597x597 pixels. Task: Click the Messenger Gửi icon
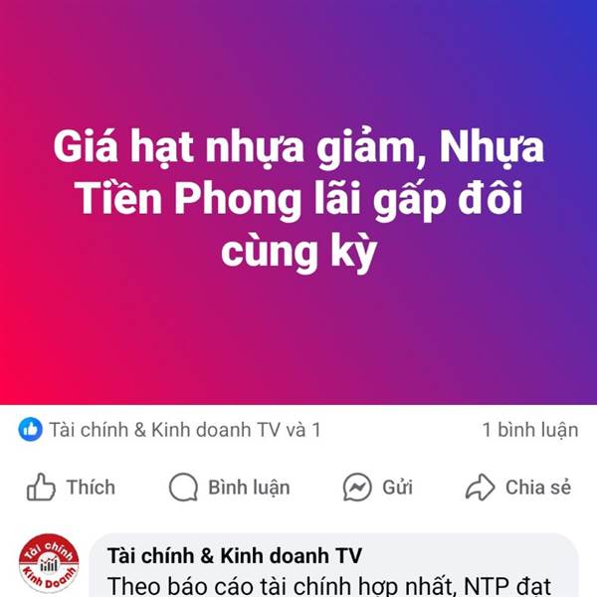pos(357,487)
